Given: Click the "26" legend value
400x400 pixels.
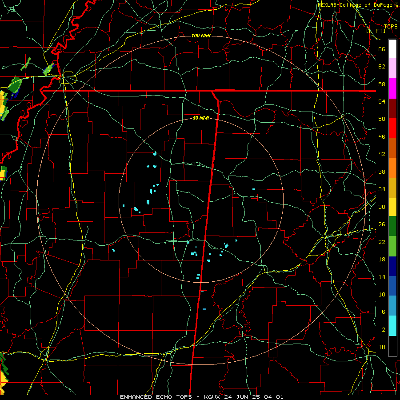Looking at the screenshot, I should pyautogui.click(x=382, y=224).
